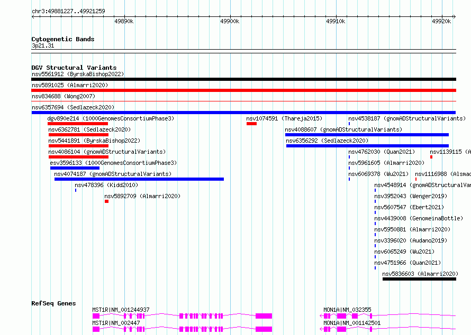This screenshot has height=335, width=471.
Task: Select the blue bar under esv3596133
Action: pyautogui.click(x=75, y=168)
